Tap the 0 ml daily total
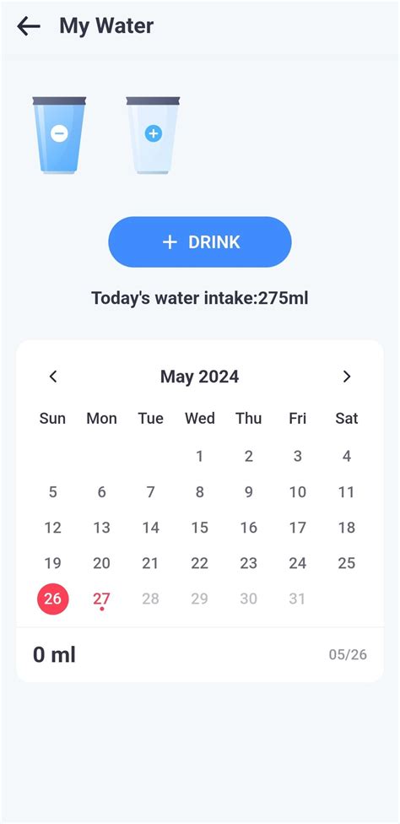 click(55, 655)
